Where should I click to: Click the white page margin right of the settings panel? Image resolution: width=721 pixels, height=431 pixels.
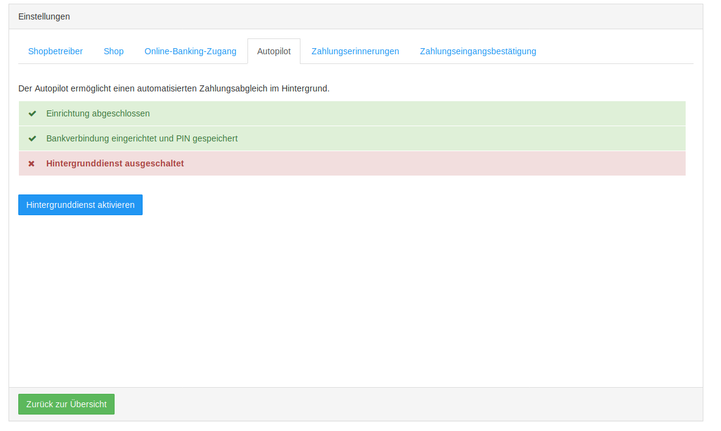point(712,213)
